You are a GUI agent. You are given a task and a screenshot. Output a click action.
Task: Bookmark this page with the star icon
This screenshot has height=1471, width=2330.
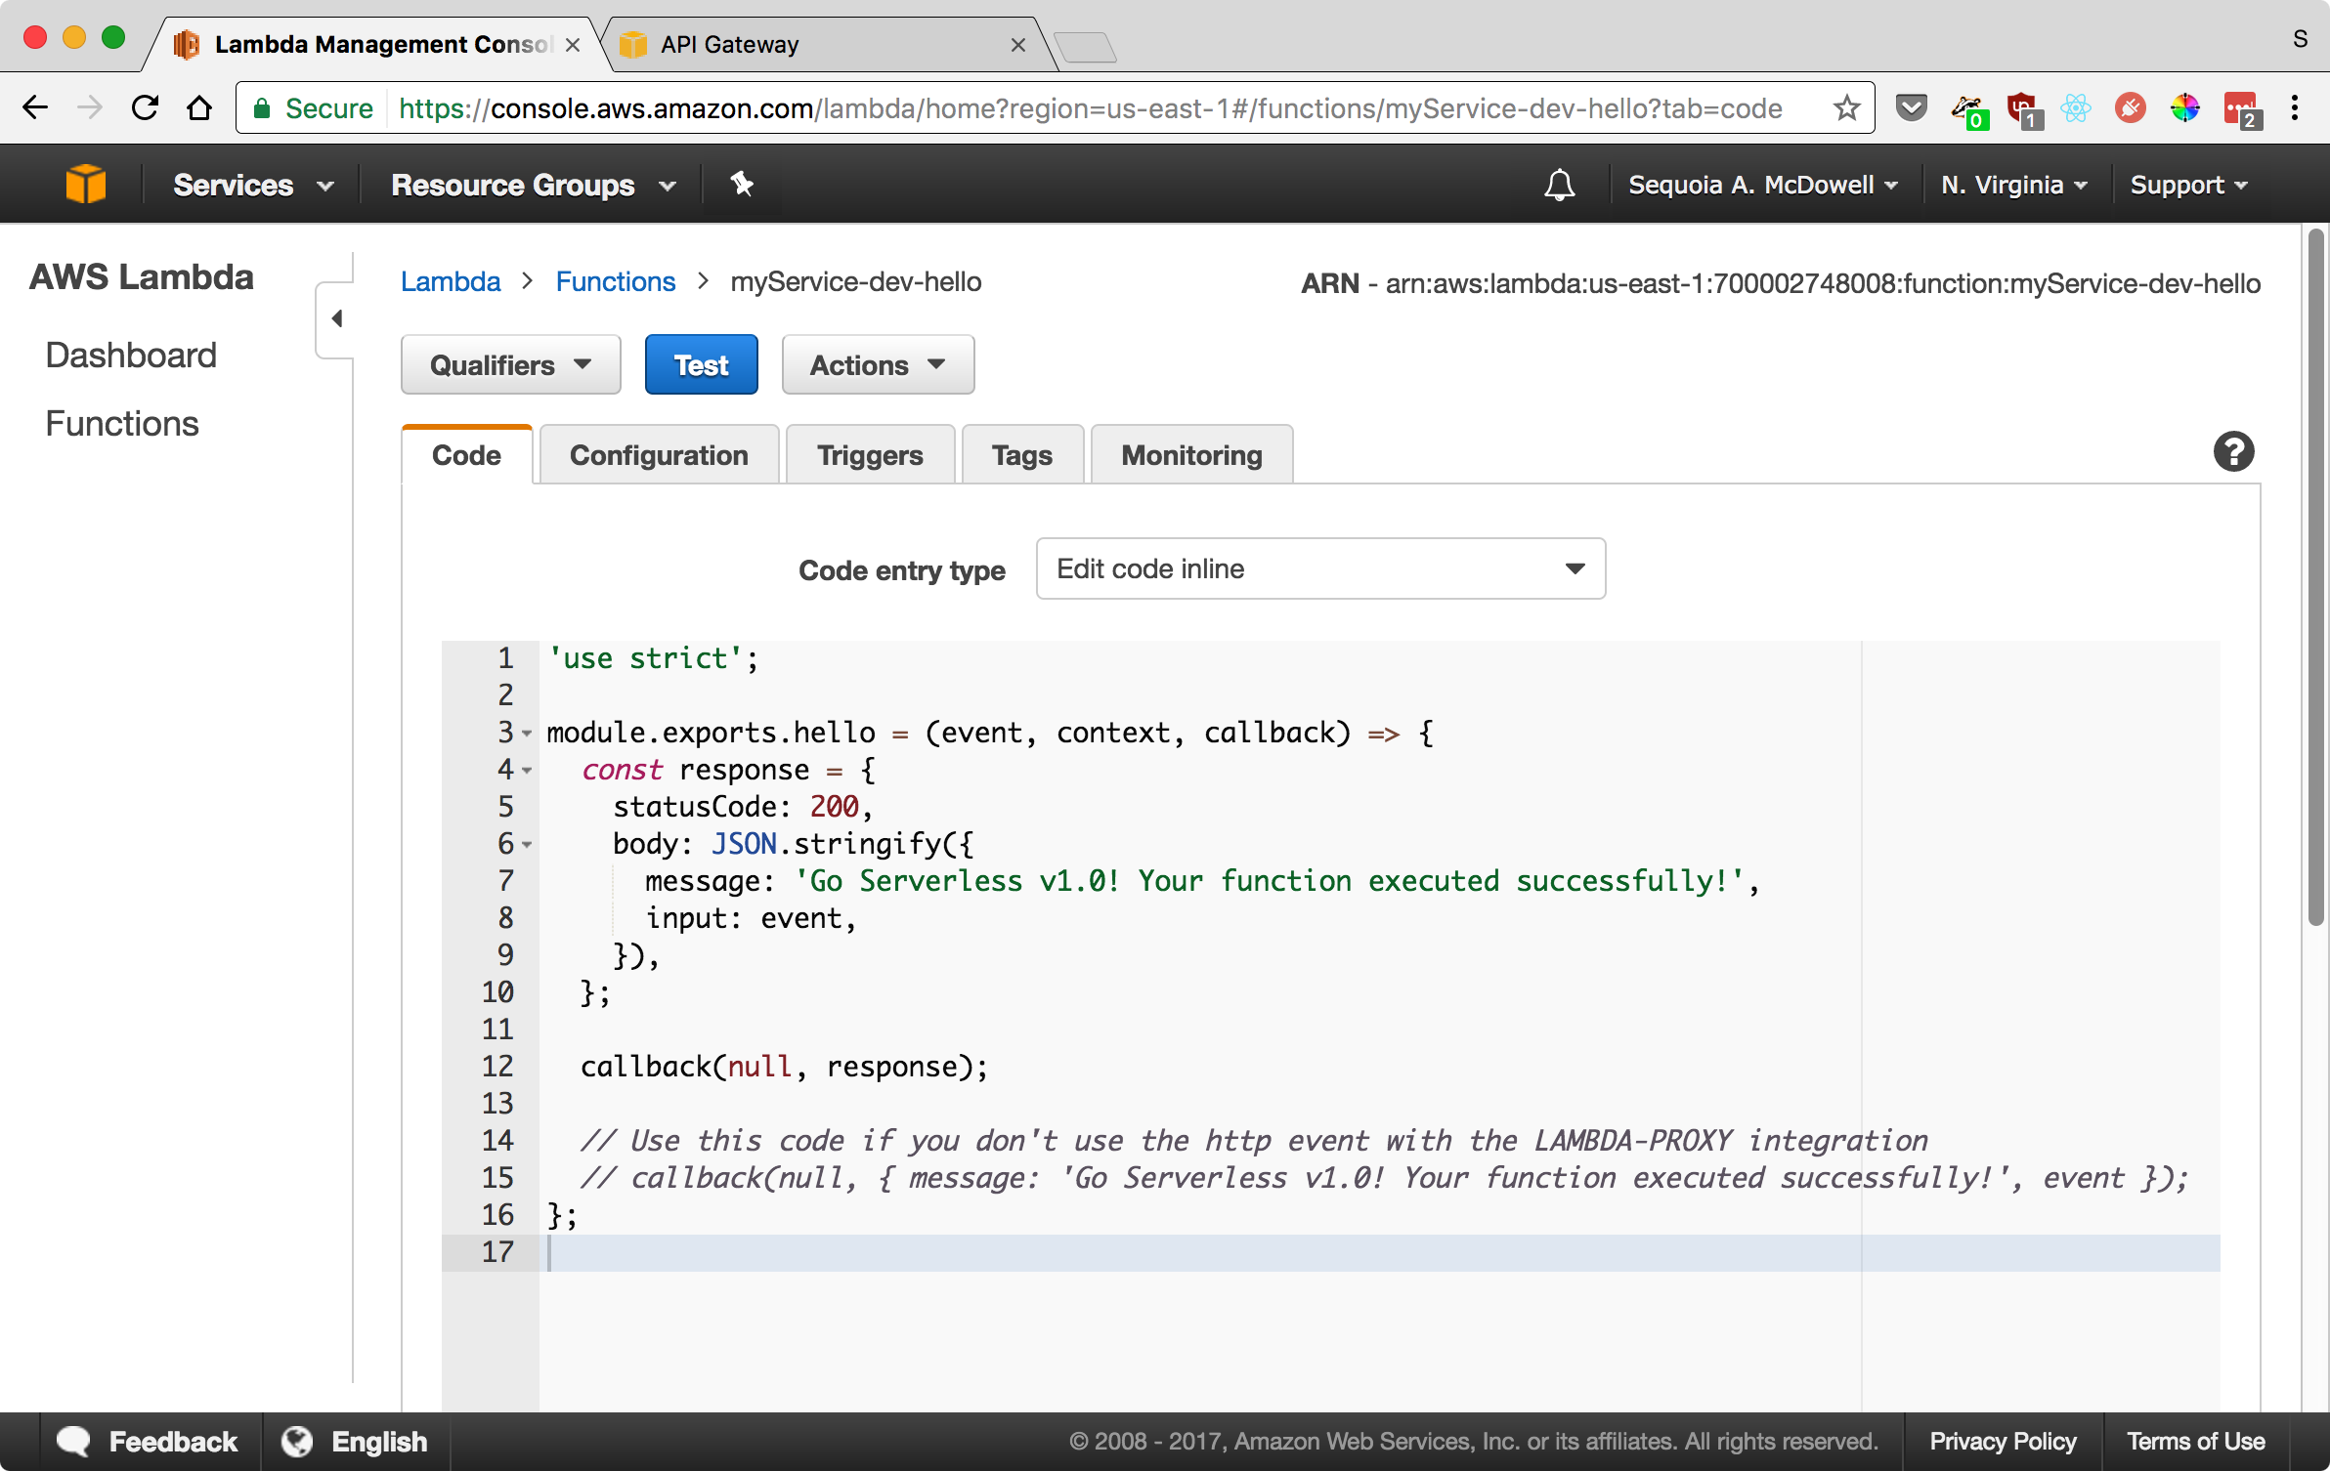tap(1846, 107)
